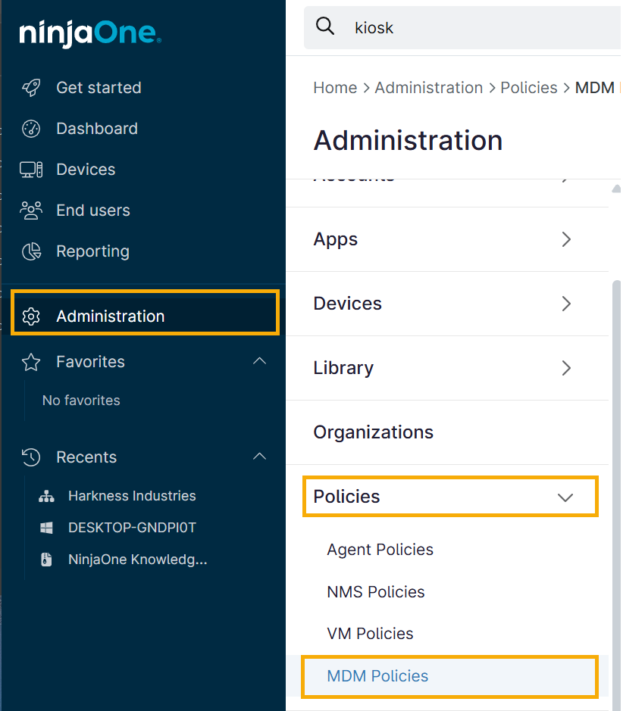
Task: Click the search magnifier icon
Action: [324, 25]
